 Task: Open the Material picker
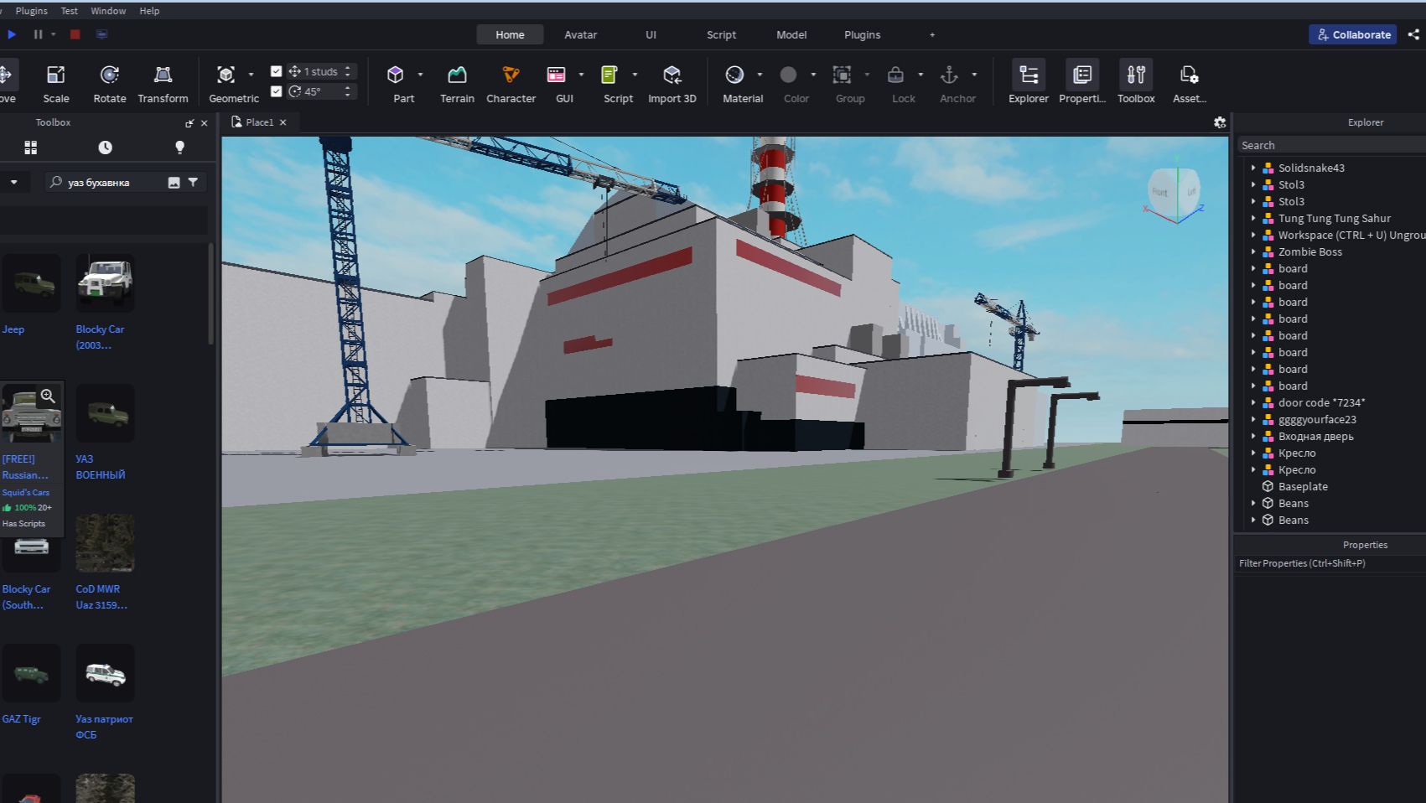coord(735,75)
